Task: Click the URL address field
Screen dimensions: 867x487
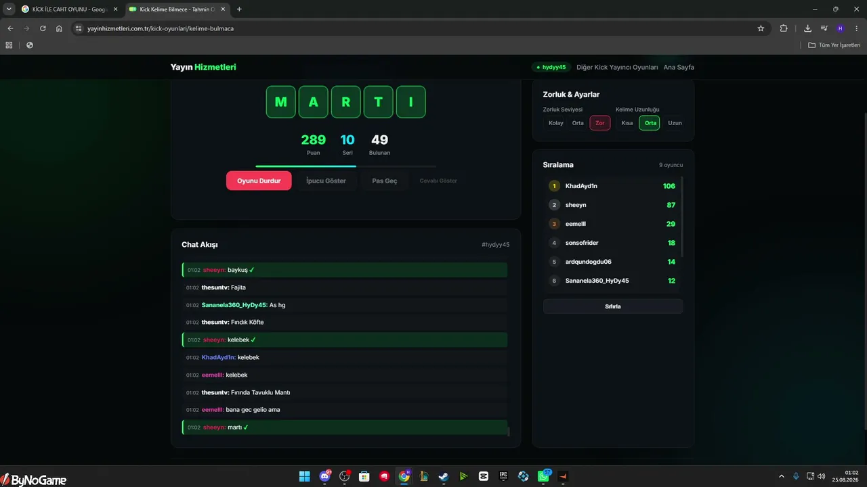Action: [x=413, y=28]
